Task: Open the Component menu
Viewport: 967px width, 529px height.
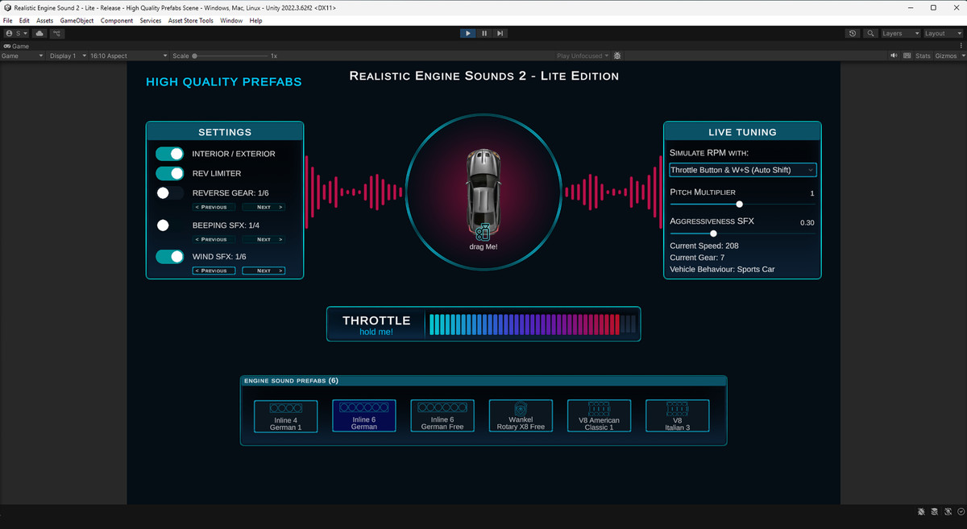Action: pos(117,20)
